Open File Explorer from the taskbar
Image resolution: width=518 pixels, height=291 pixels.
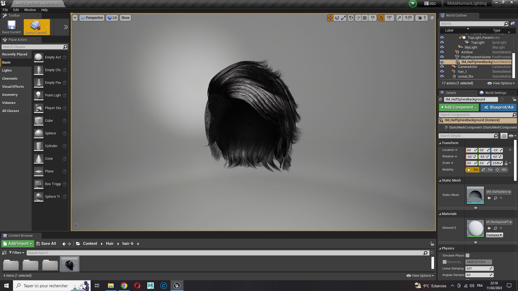[x=111, y=286]
